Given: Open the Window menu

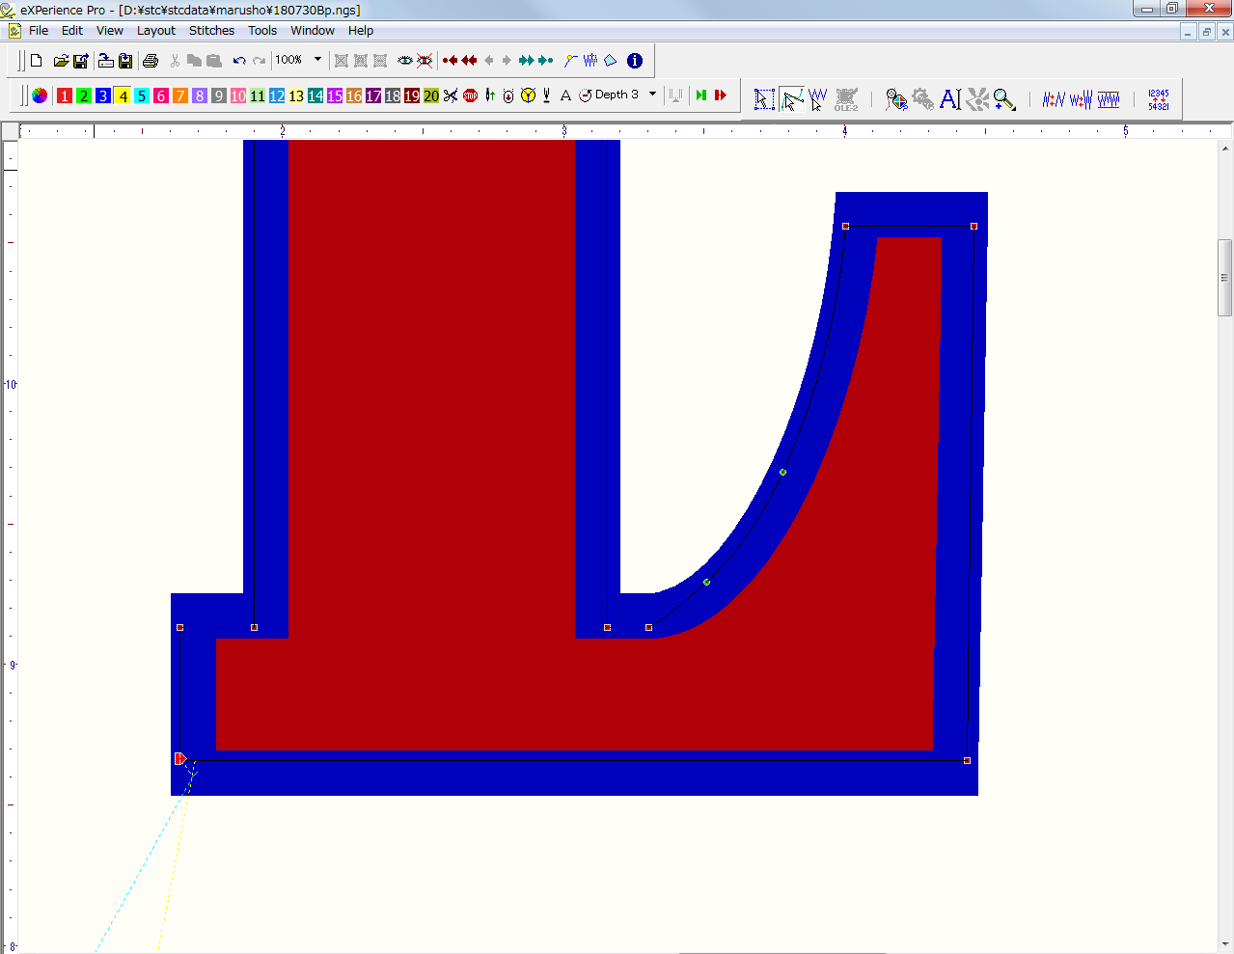Looking at the screenshot, I should [x=313, y=31].
